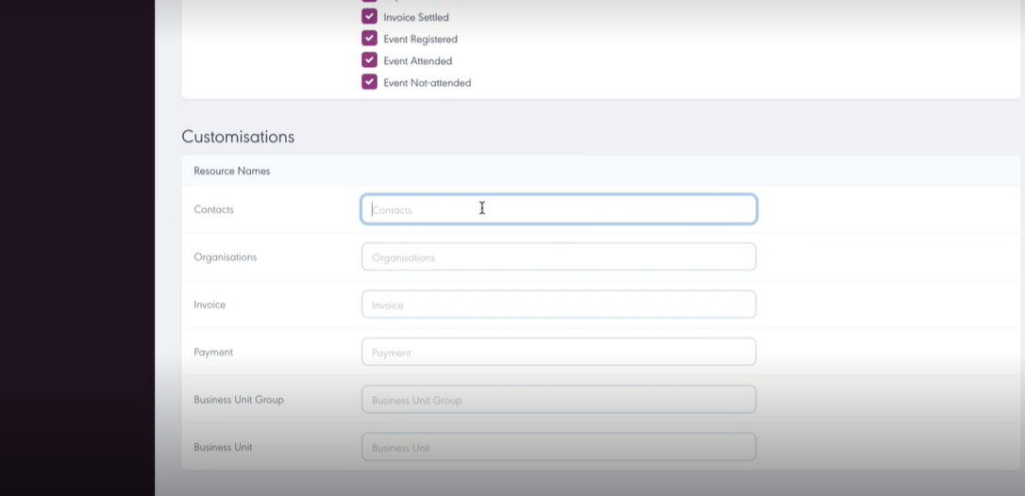
Task: Focus the Contacts resource name field
Action: [x=559, y=209]
